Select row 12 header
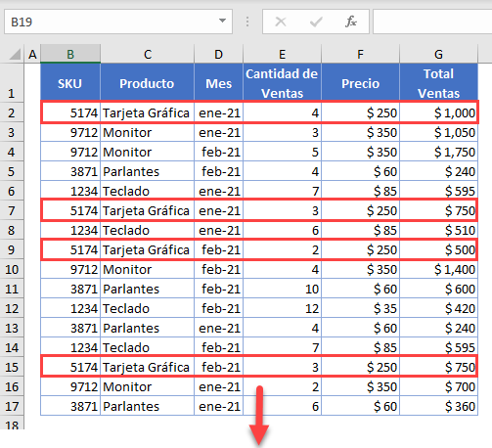This screenshot has width=492, height=448. coord(12,308)
